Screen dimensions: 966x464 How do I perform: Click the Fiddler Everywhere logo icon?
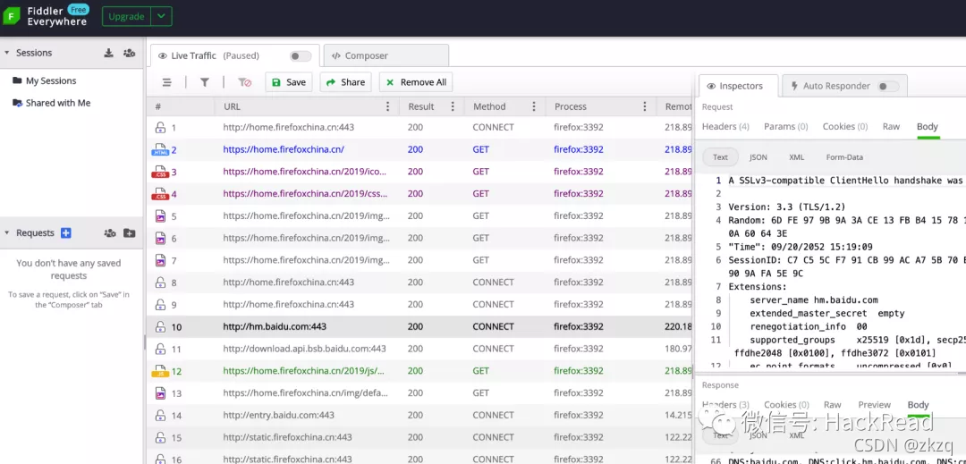[x=12, y=17]
